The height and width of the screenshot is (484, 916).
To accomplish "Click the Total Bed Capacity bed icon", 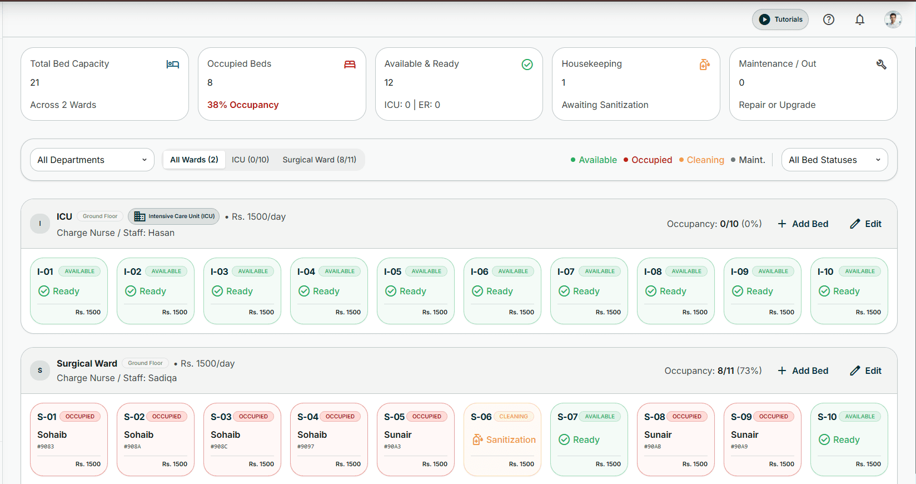I will click(x=173, y=65).
